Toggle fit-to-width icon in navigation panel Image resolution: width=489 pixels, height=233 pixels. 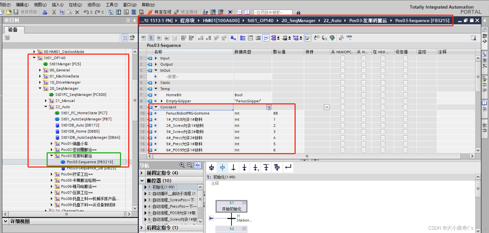(198, 165)
